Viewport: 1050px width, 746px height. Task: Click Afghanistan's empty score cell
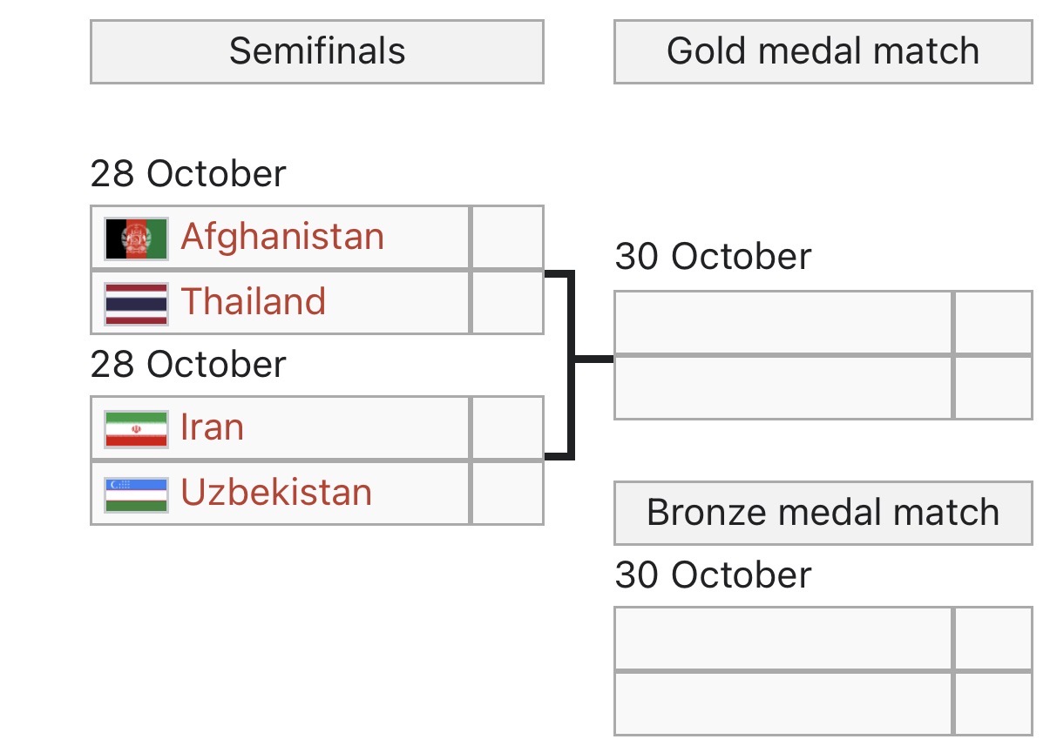[507, 238]
